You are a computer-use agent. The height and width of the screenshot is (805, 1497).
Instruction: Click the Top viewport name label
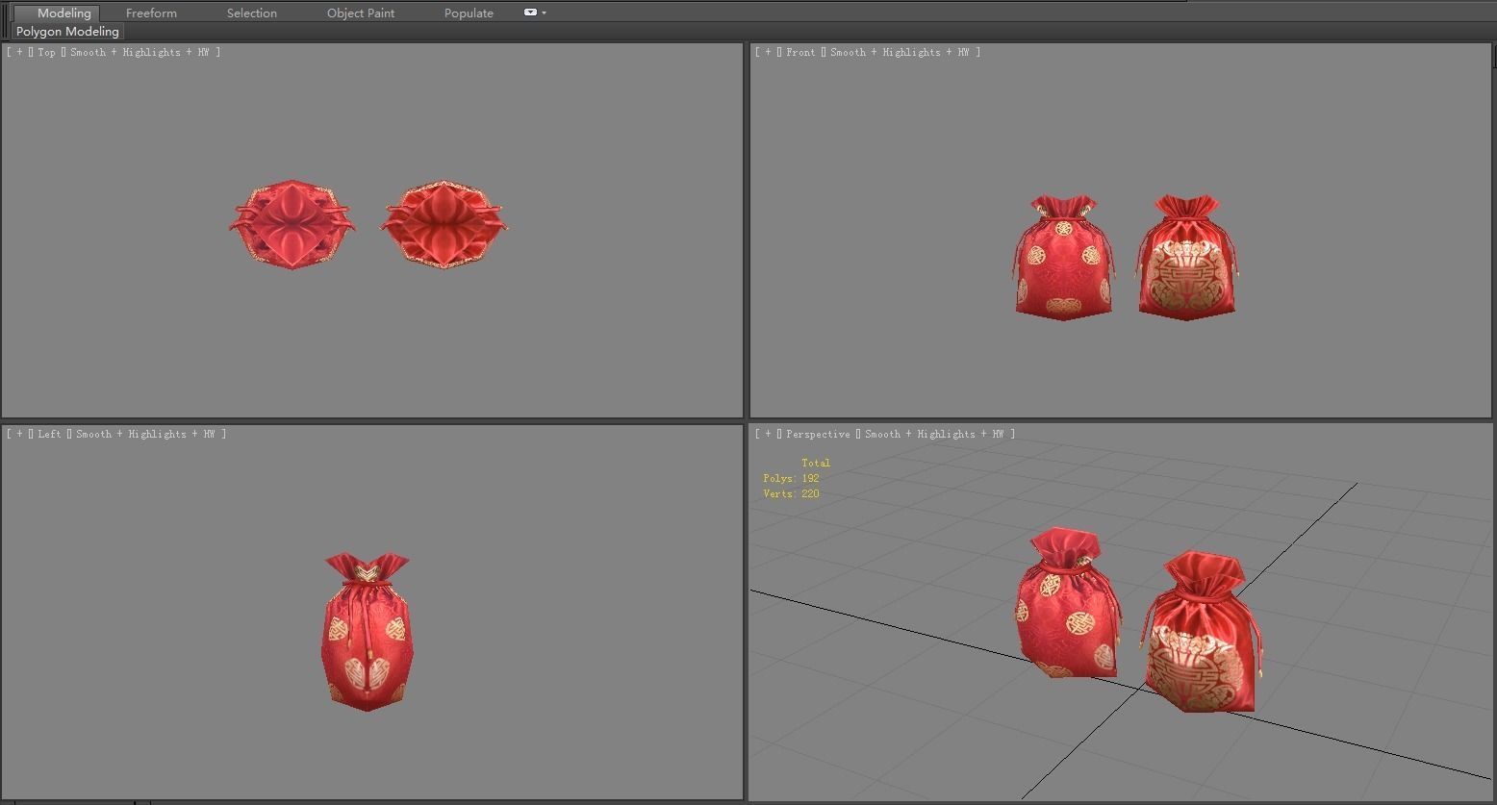click(46, 52)
